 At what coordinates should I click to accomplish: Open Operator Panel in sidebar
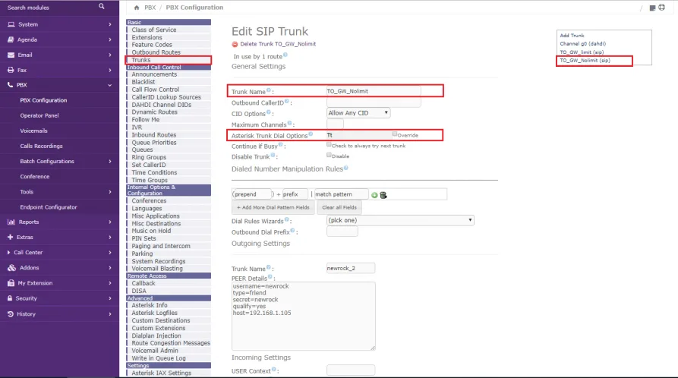coord(39,115)
